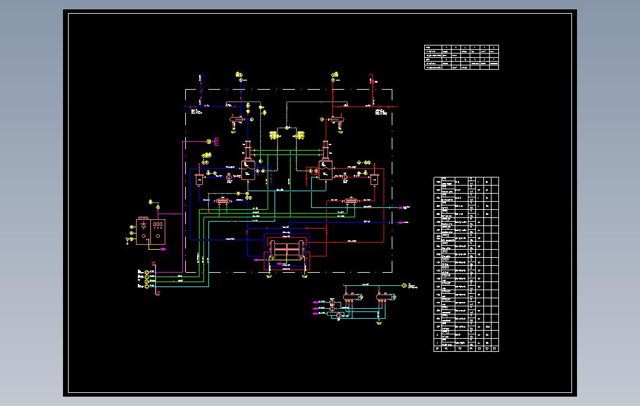640x406 pixels.
Task: Click the yellow house-shaped tag above red line
Action: point(335,74)
